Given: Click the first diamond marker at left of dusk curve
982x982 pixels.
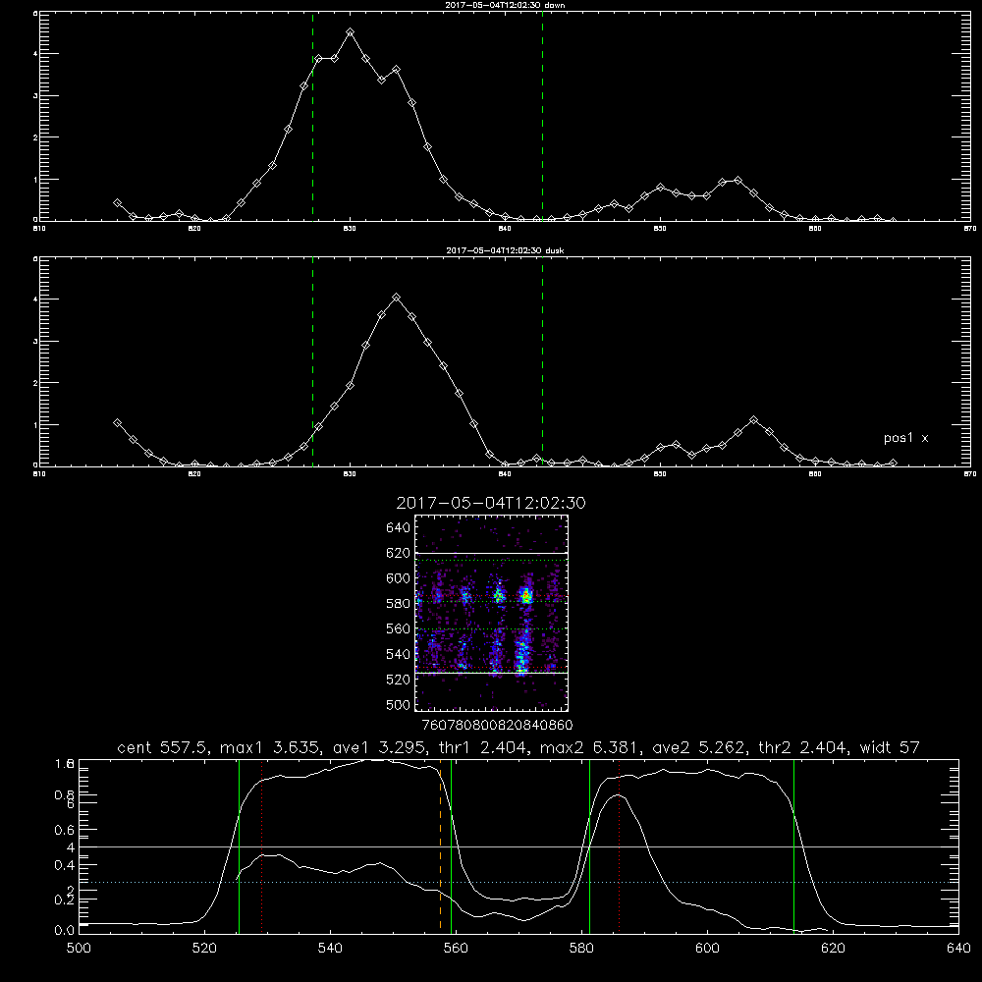Looking at the screenshot, I should point(117,422).
